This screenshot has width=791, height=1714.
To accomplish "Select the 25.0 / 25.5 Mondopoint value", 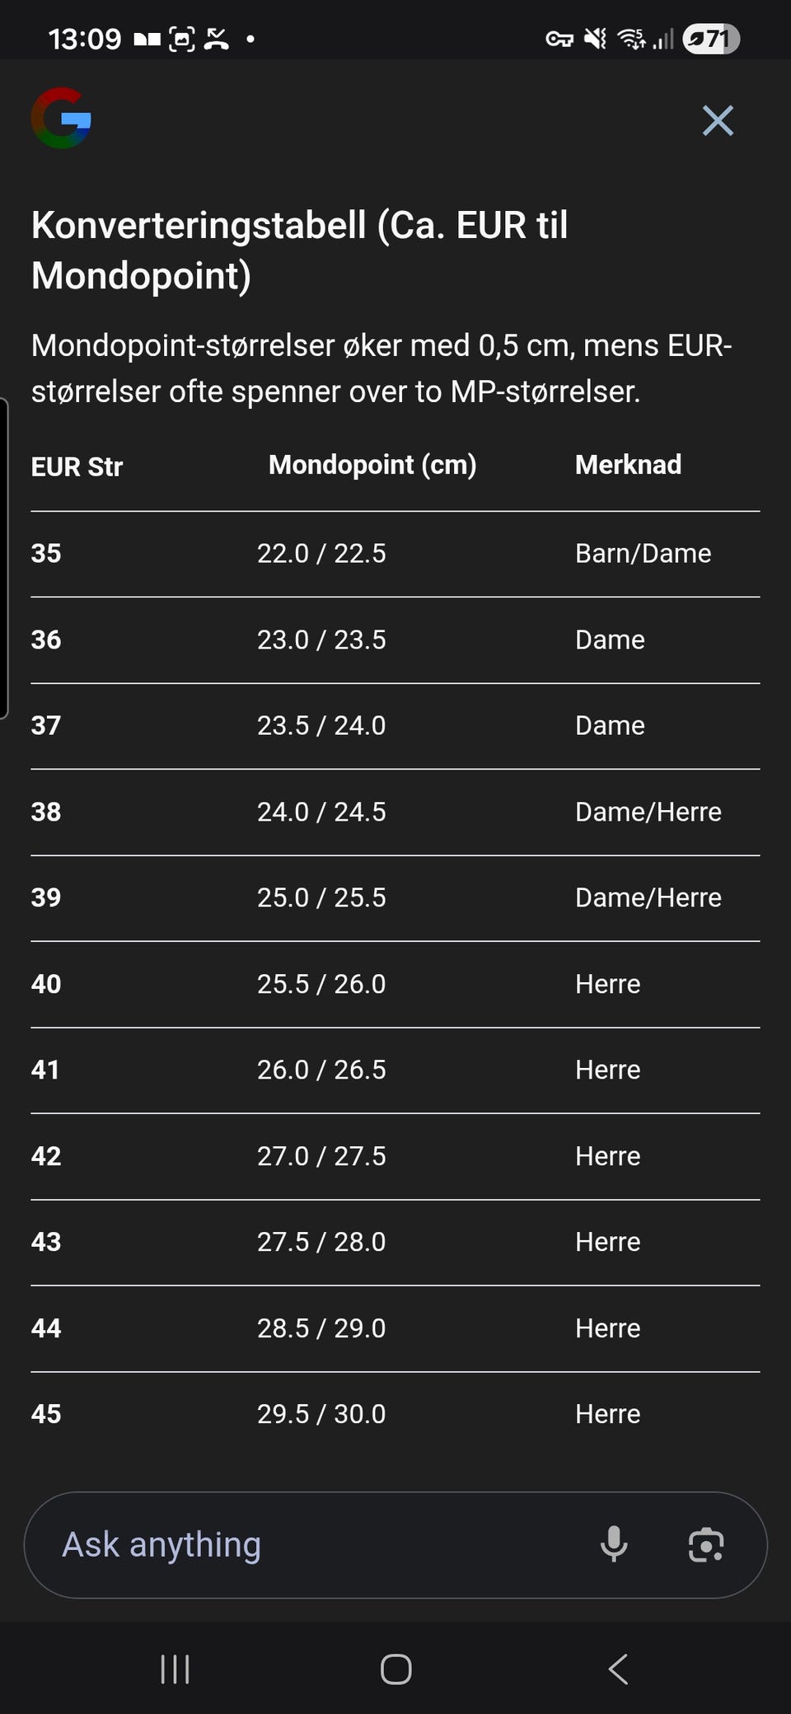I will [x=321, y=897].
